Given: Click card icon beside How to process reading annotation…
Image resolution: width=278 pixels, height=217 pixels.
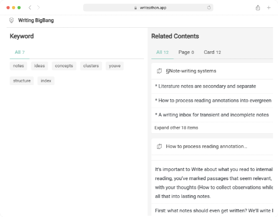Looking at the screenshot, I should click(159, 147).
